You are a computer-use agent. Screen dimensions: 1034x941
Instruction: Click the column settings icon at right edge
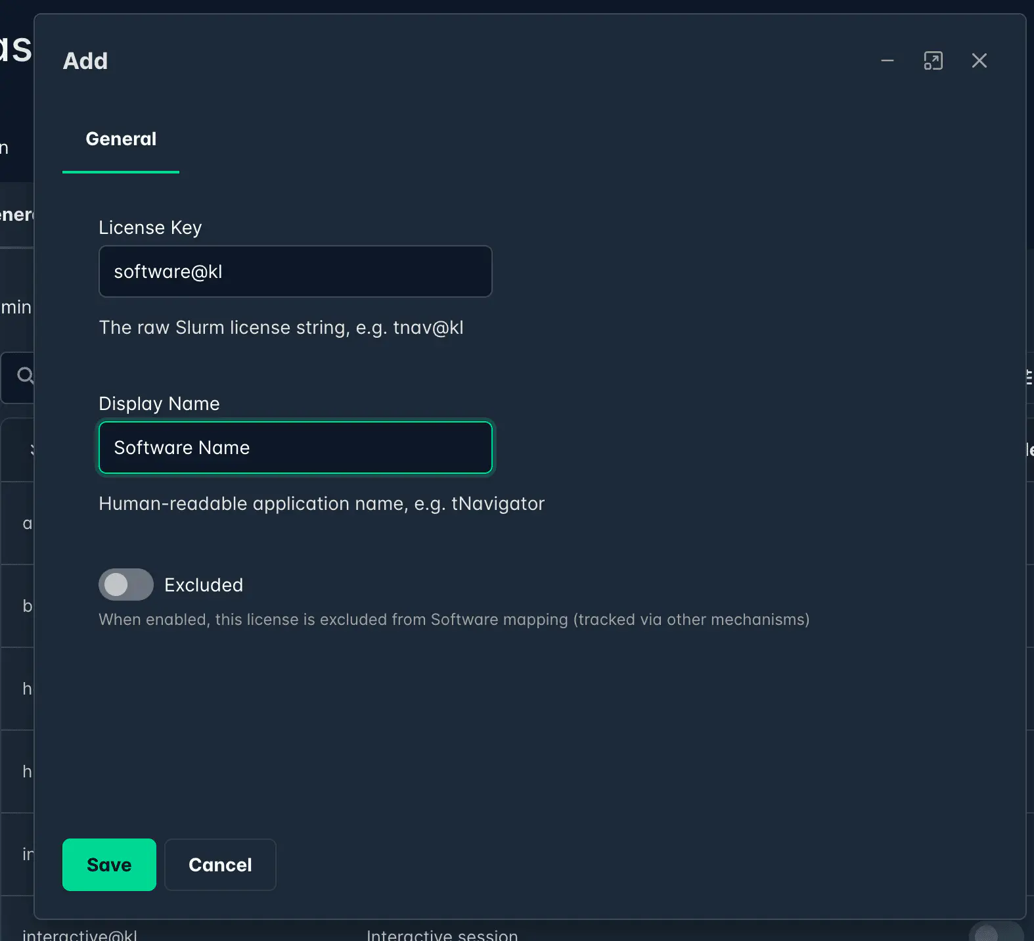pyautogui.click(x=1029, y=377)
